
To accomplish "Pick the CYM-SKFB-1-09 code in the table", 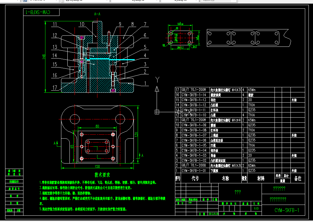I will click(194, 125).
